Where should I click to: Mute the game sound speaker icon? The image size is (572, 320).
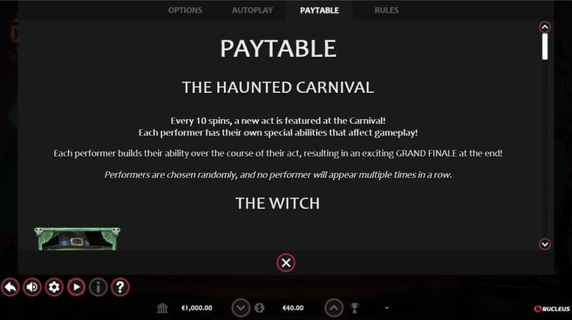[32, 287]
